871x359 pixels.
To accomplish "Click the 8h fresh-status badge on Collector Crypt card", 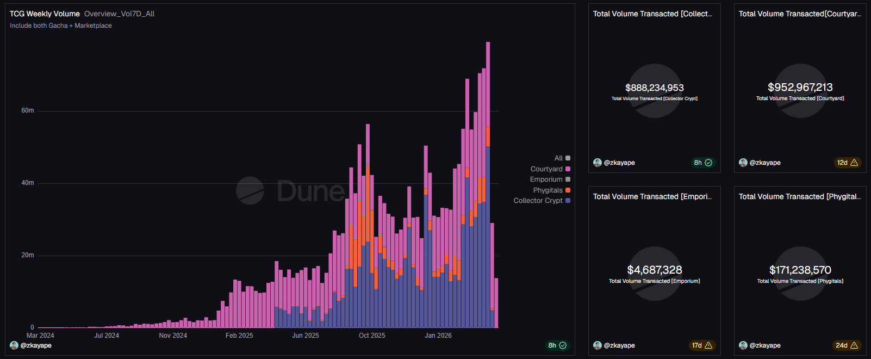I will [703, 163].
